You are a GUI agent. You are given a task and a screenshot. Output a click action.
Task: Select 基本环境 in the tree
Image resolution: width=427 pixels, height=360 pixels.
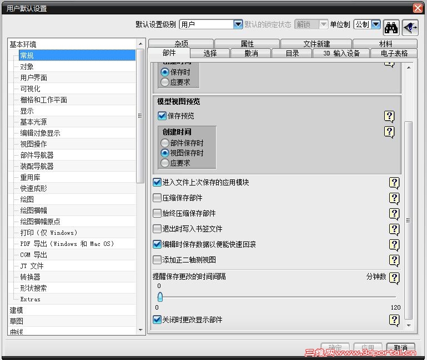click(23, 44)
